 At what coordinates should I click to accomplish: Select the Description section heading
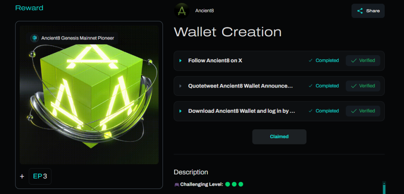[x=191, y=172]
